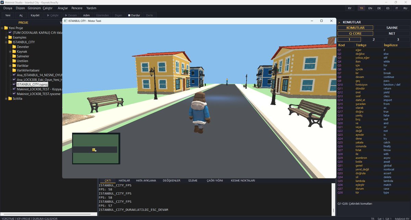Image resolution: width=411 pixels, height=220 pixels.
Task: Expand the Scitilla tree node
Action: (6, 99)
